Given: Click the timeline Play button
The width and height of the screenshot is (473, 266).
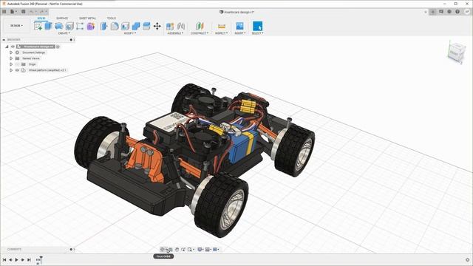Looking at the screenshot, I should pyautogui.click(x=16, y=259).
